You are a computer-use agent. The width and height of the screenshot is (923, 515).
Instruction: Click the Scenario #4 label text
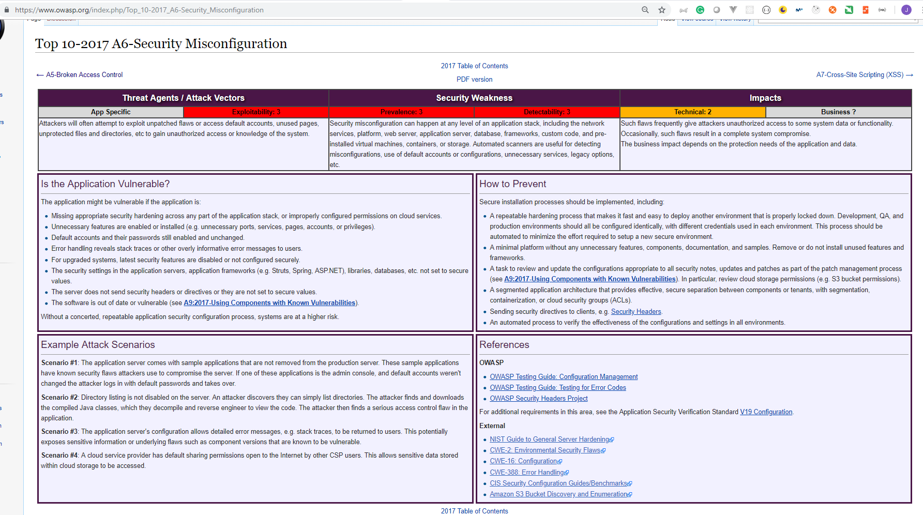pos(59,456)
